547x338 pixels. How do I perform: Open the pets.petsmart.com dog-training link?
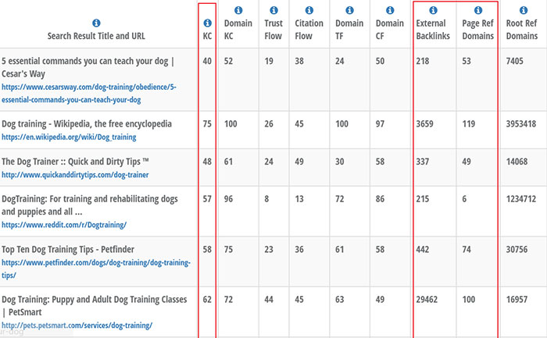(77, 325)
